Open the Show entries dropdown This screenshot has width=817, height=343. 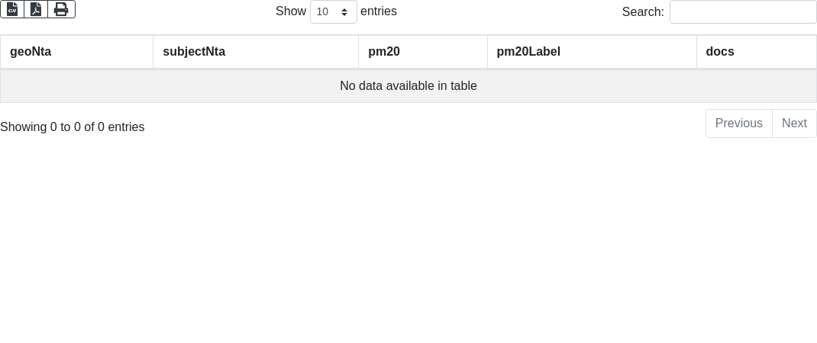pos(333,12)
